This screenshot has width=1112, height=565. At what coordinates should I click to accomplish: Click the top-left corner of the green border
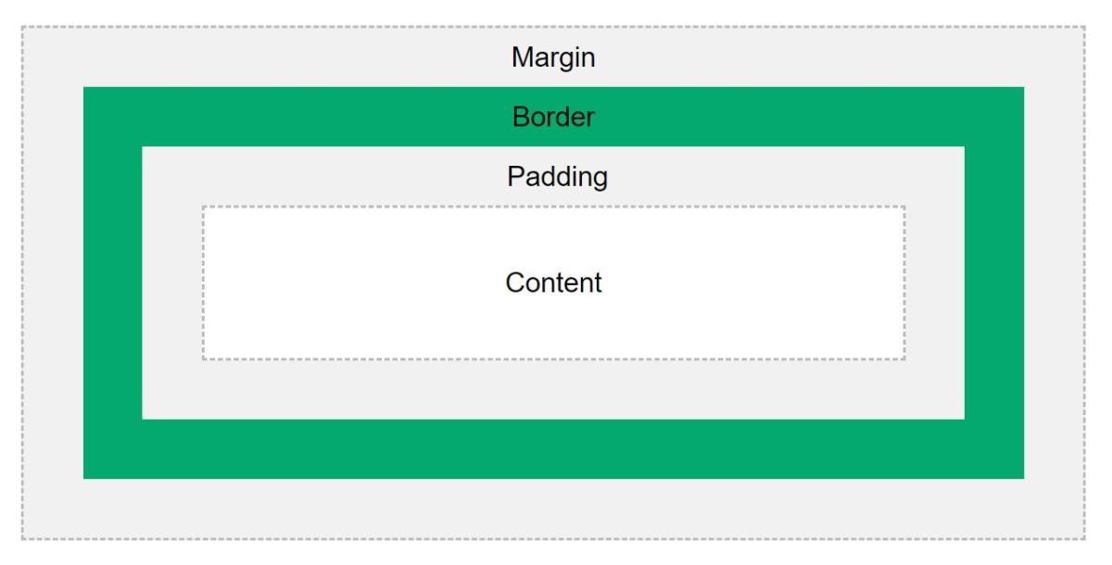tap(86, 90)
